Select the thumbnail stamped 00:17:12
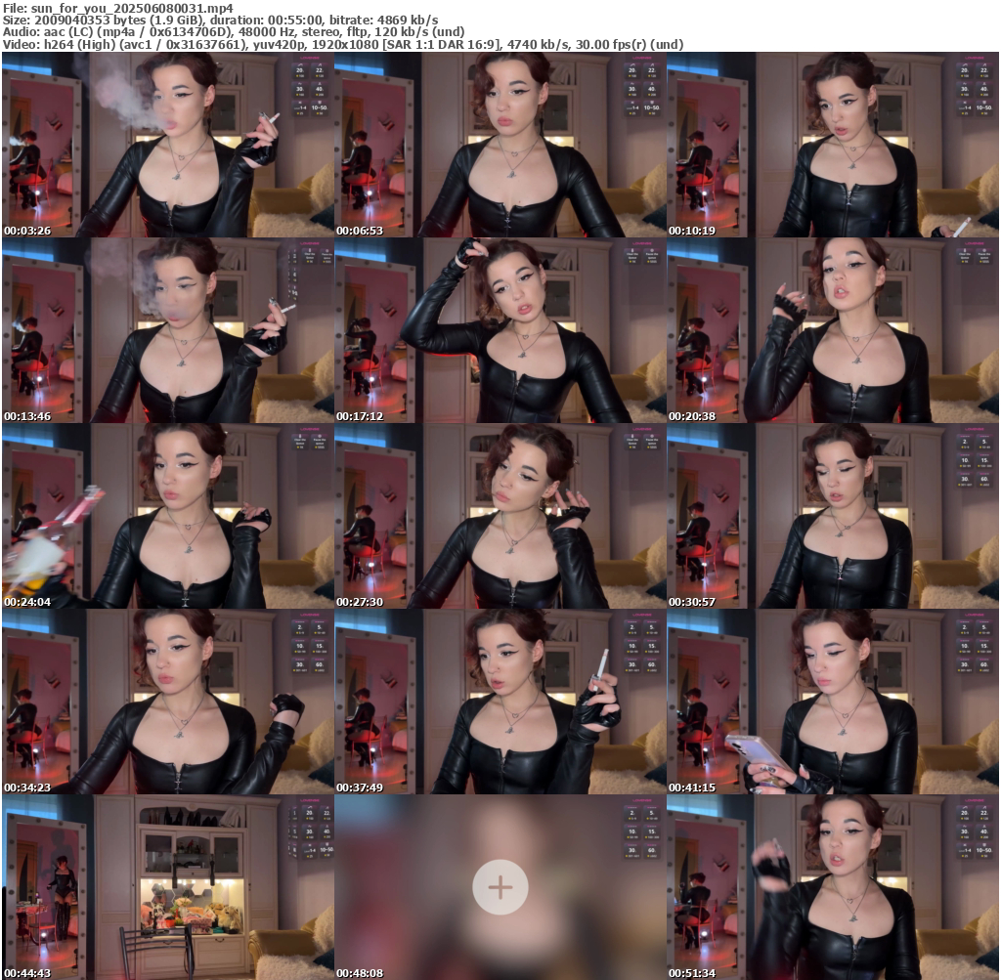The height and width of the screenshot is (980, 1001). (500, 330)
